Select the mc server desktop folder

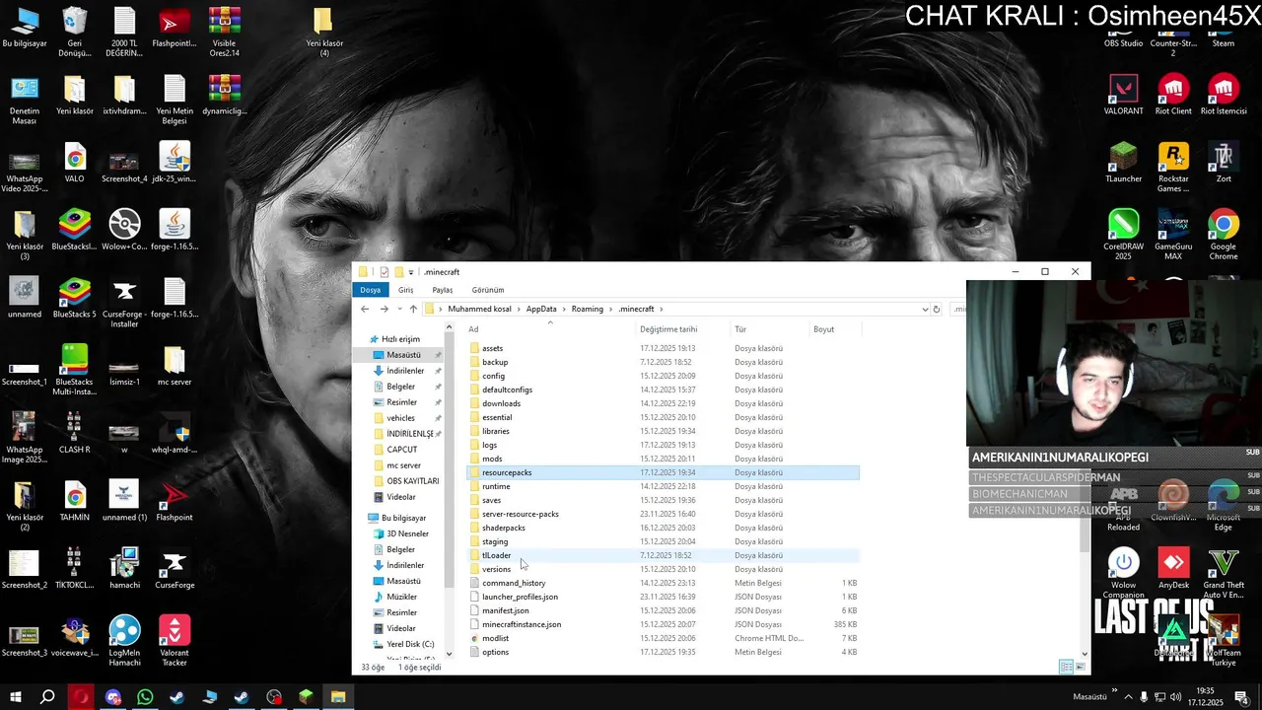(175, 366)
